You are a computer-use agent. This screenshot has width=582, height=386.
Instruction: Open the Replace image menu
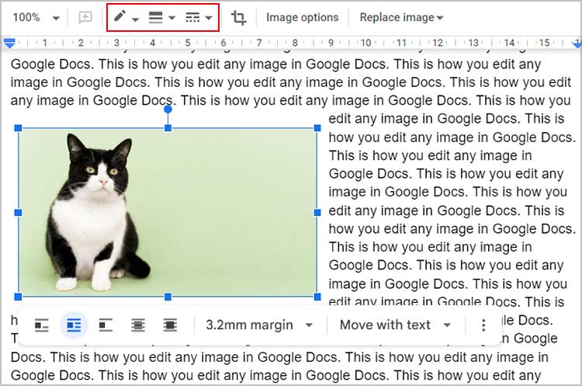pos(401,17)
